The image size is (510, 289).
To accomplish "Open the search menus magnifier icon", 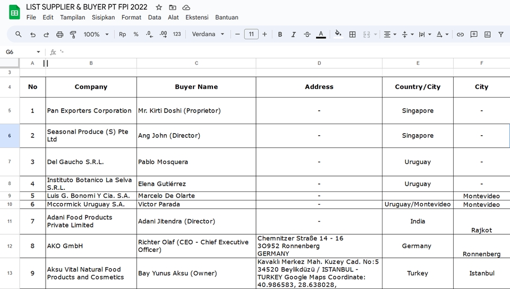I will pyautogui.click(x=19, y=34).
